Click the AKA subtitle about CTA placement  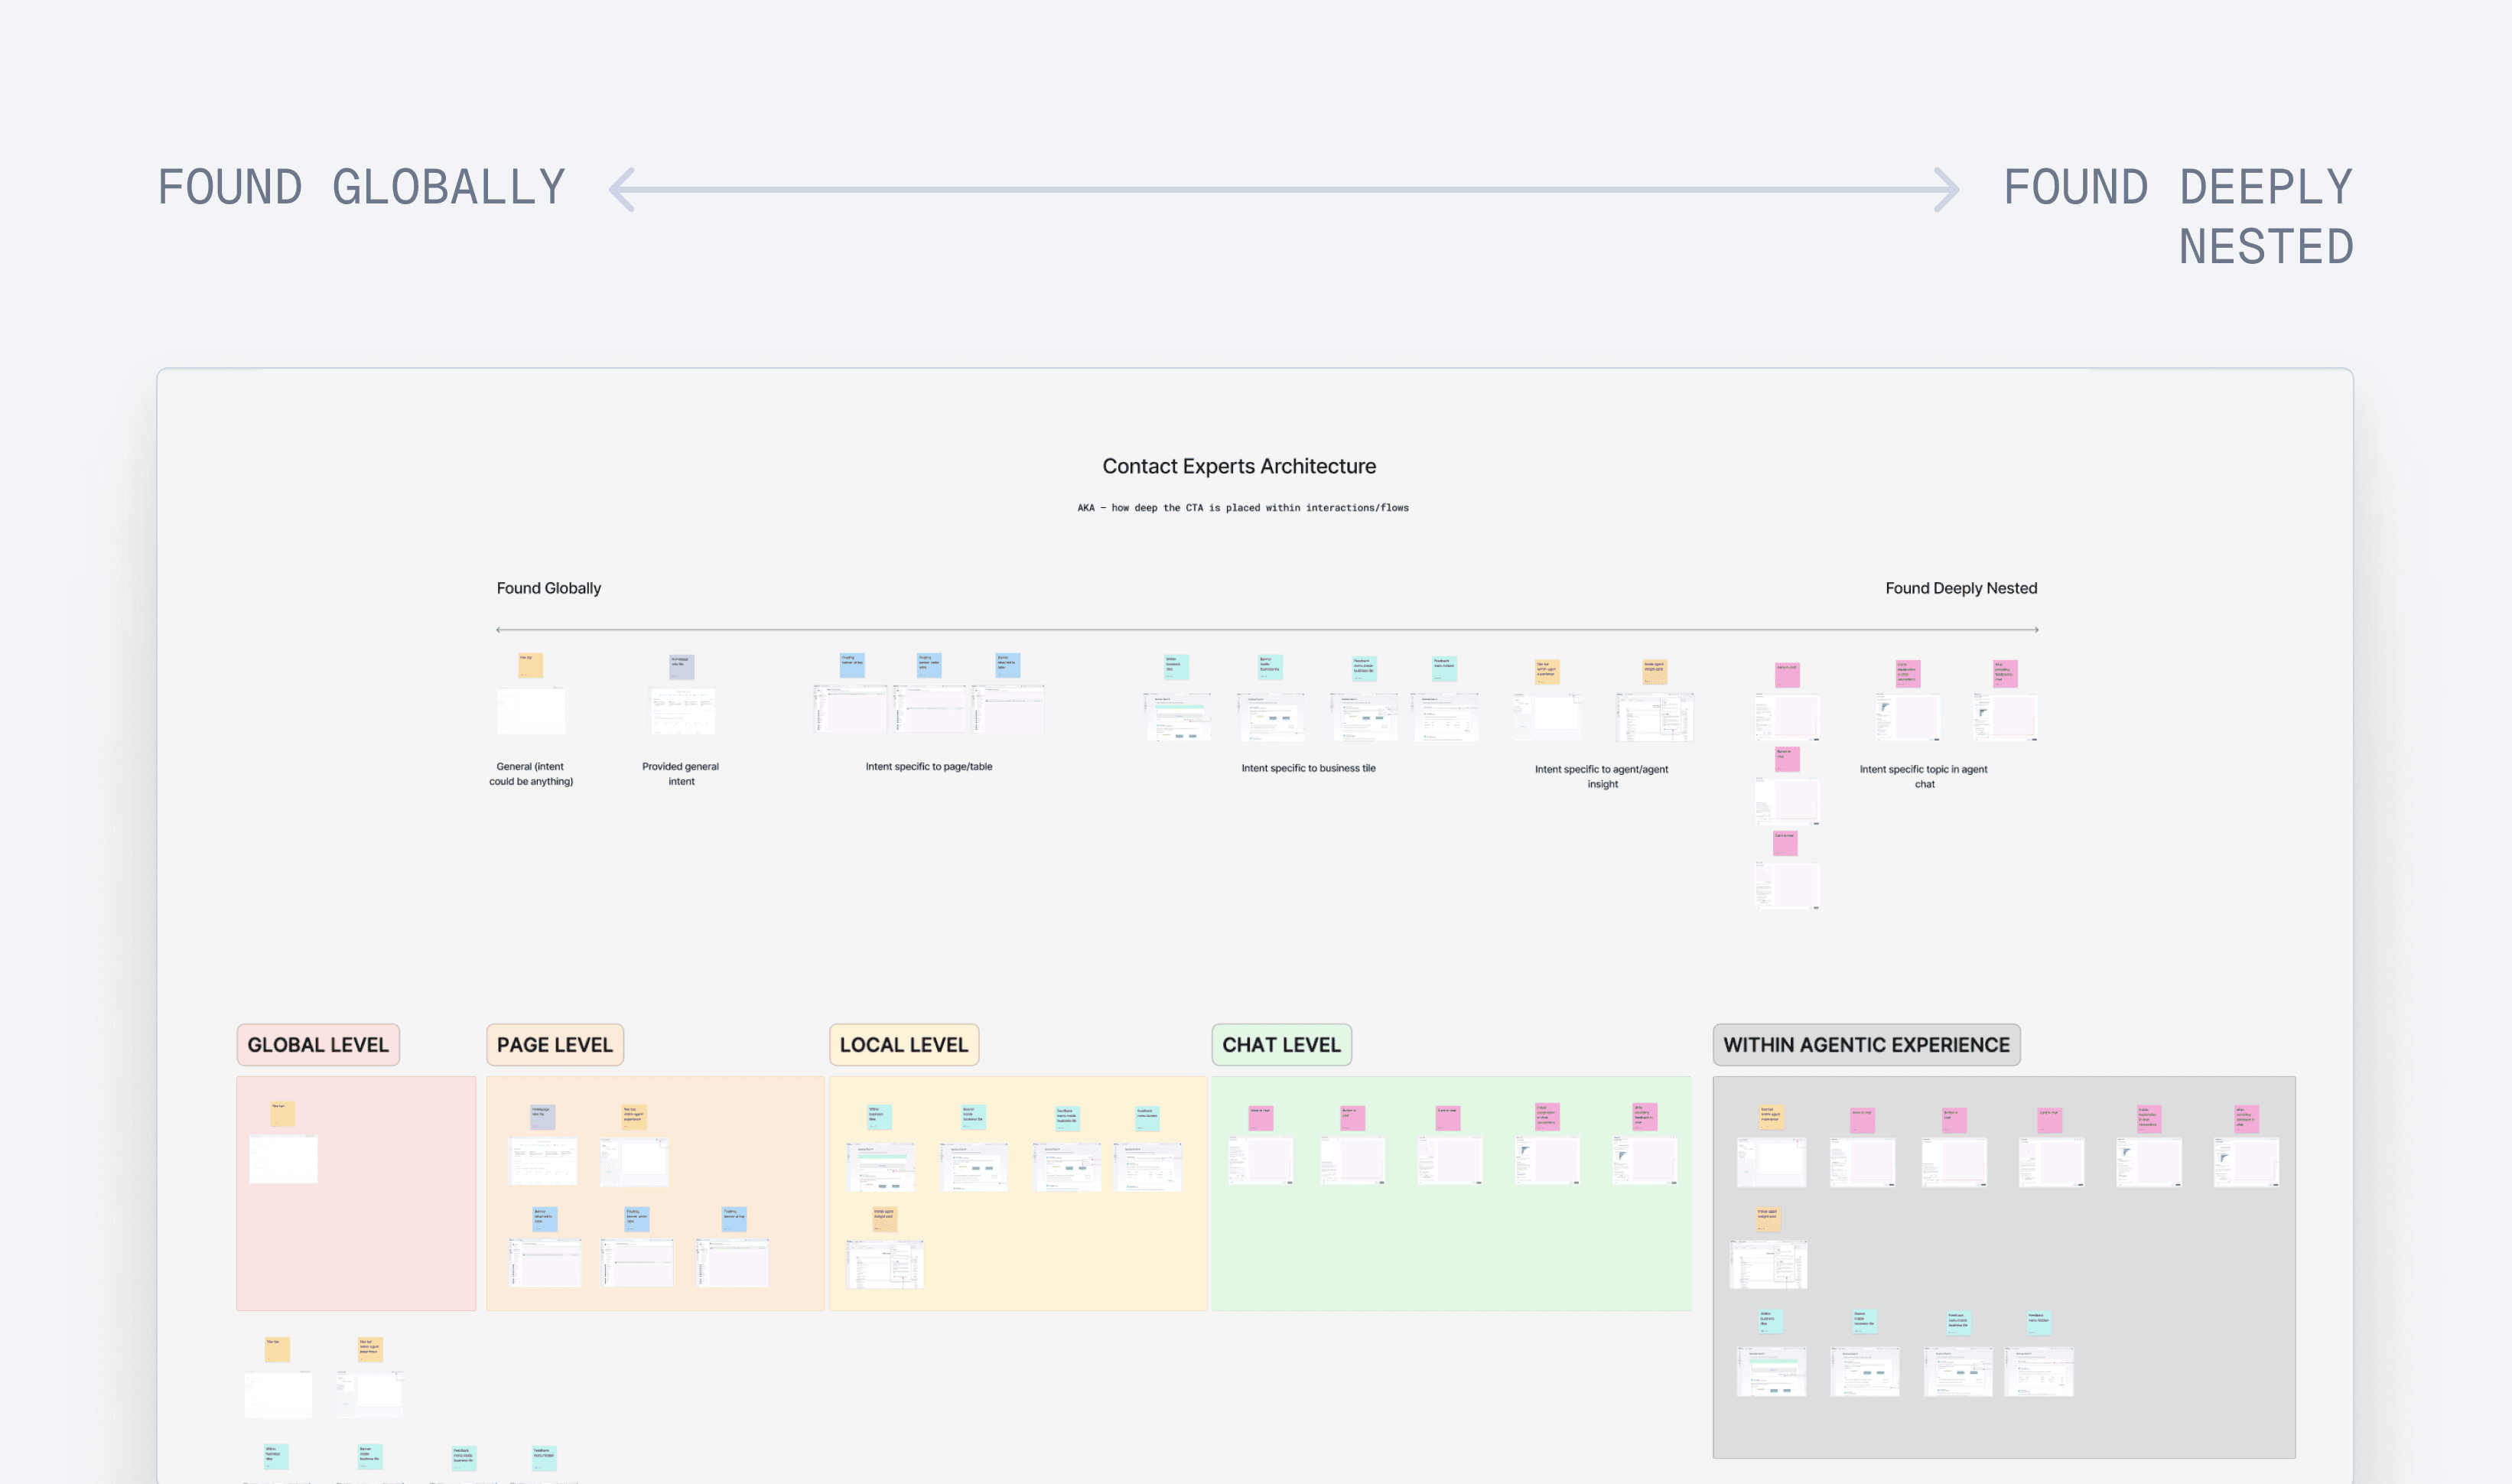point(1242,508)
